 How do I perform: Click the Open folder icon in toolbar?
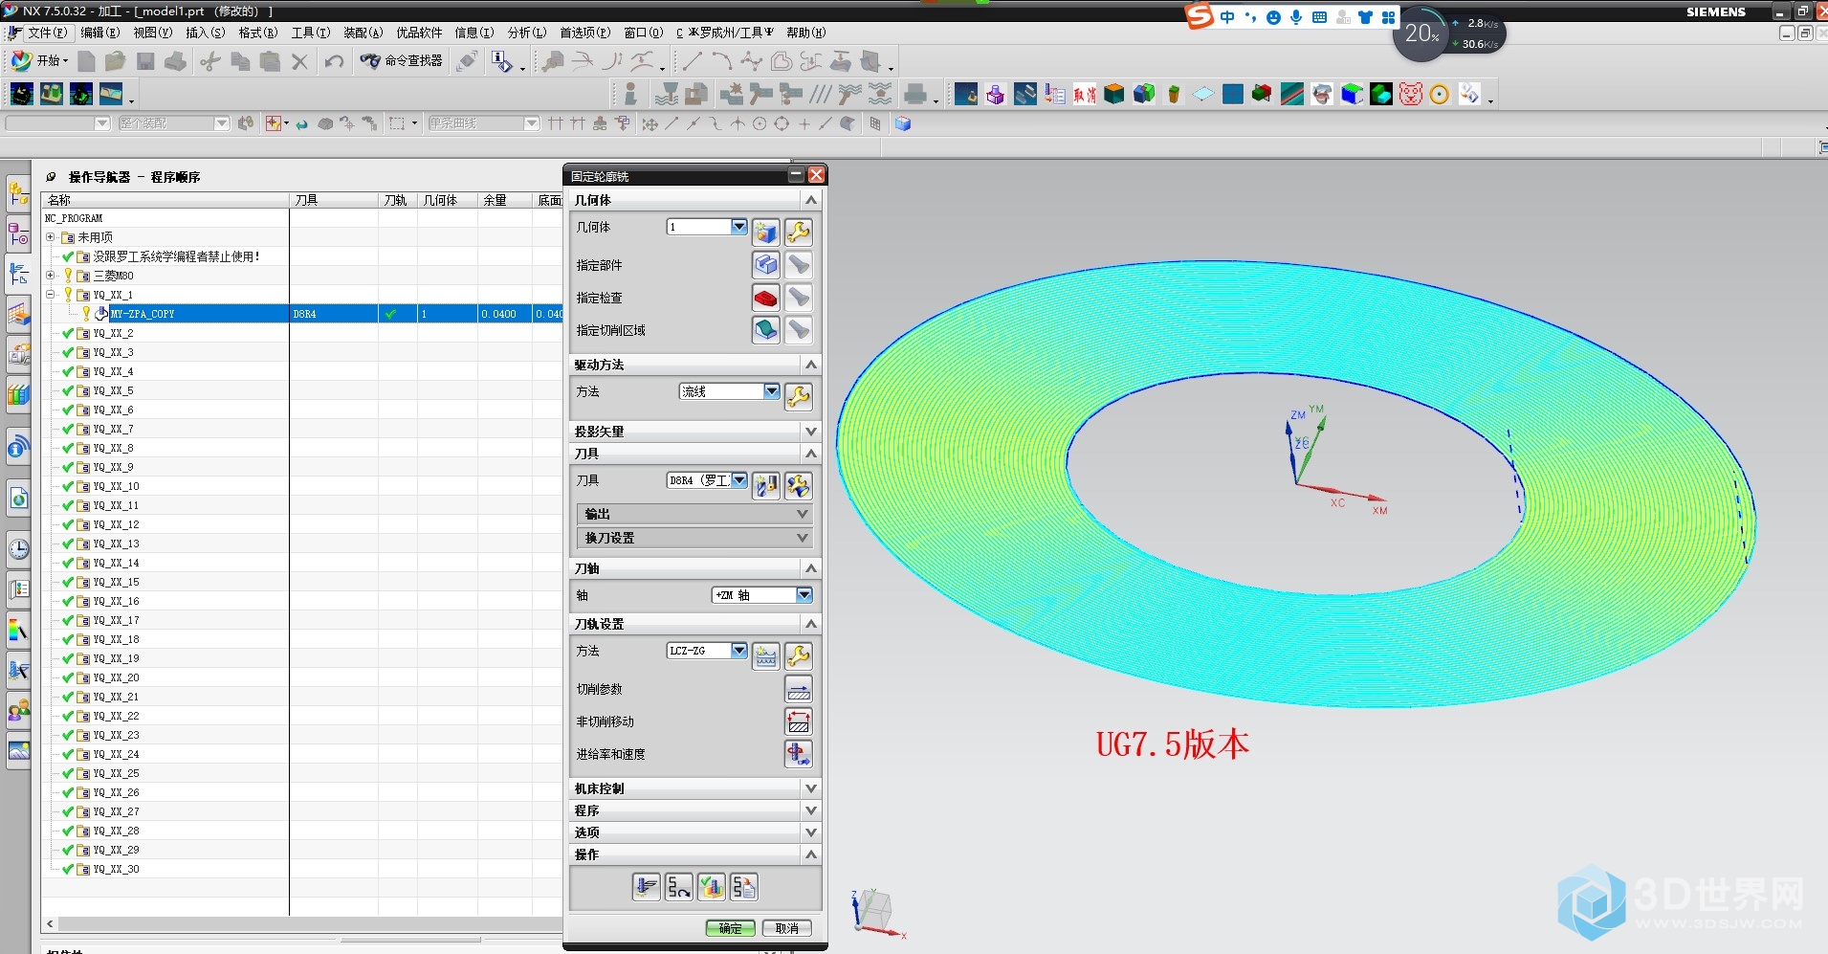116,61
